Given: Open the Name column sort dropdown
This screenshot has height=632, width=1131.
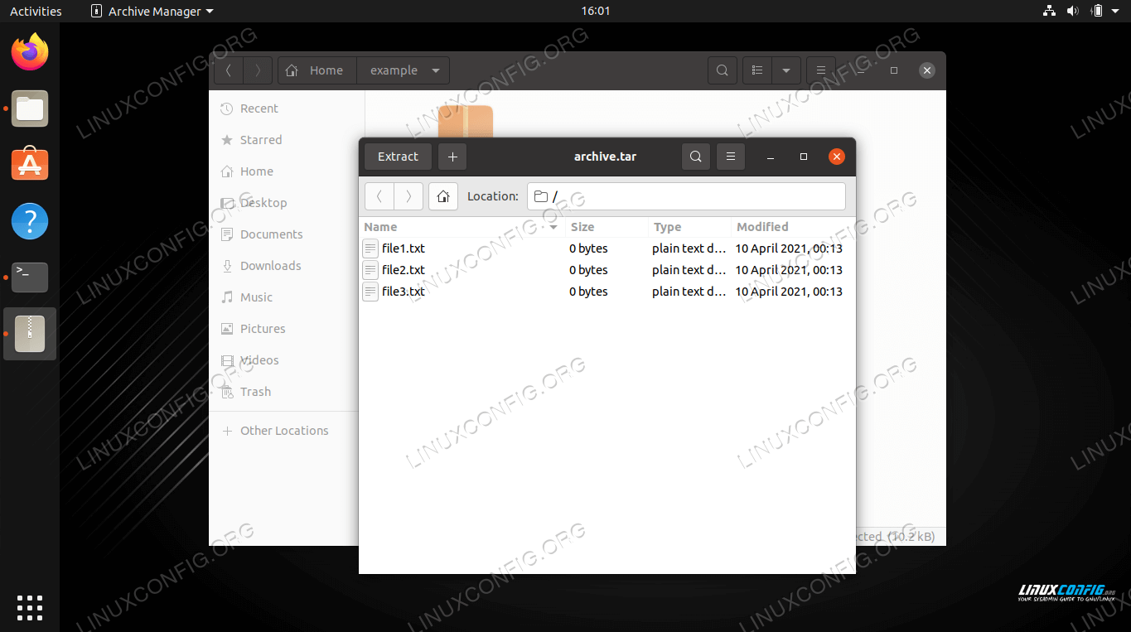Looking at the screenshot, I should click(x=552, y=226).
